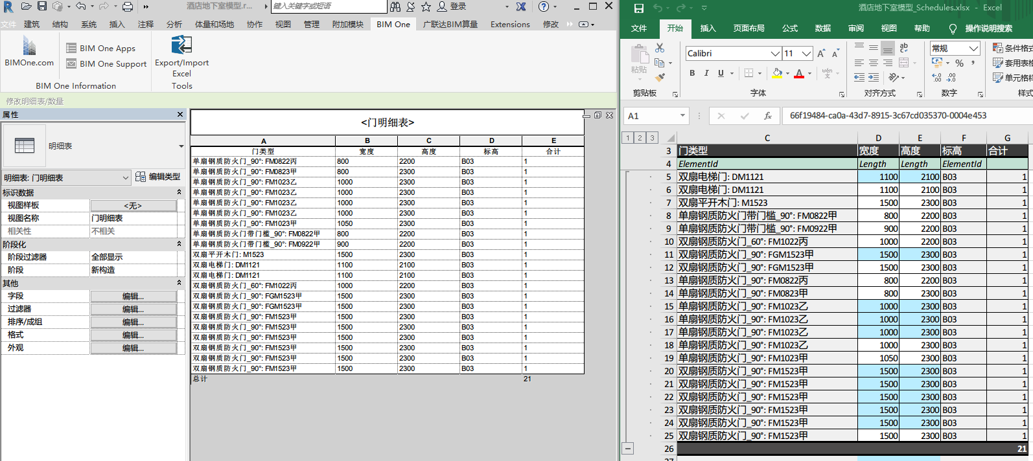
Task: Cut the selection with the Excel scissors icon
Action: [x=660, y=48]
